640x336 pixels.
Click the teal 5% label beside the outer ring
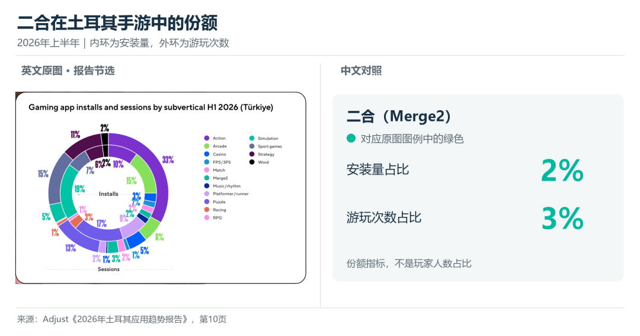tap(46, 217)
